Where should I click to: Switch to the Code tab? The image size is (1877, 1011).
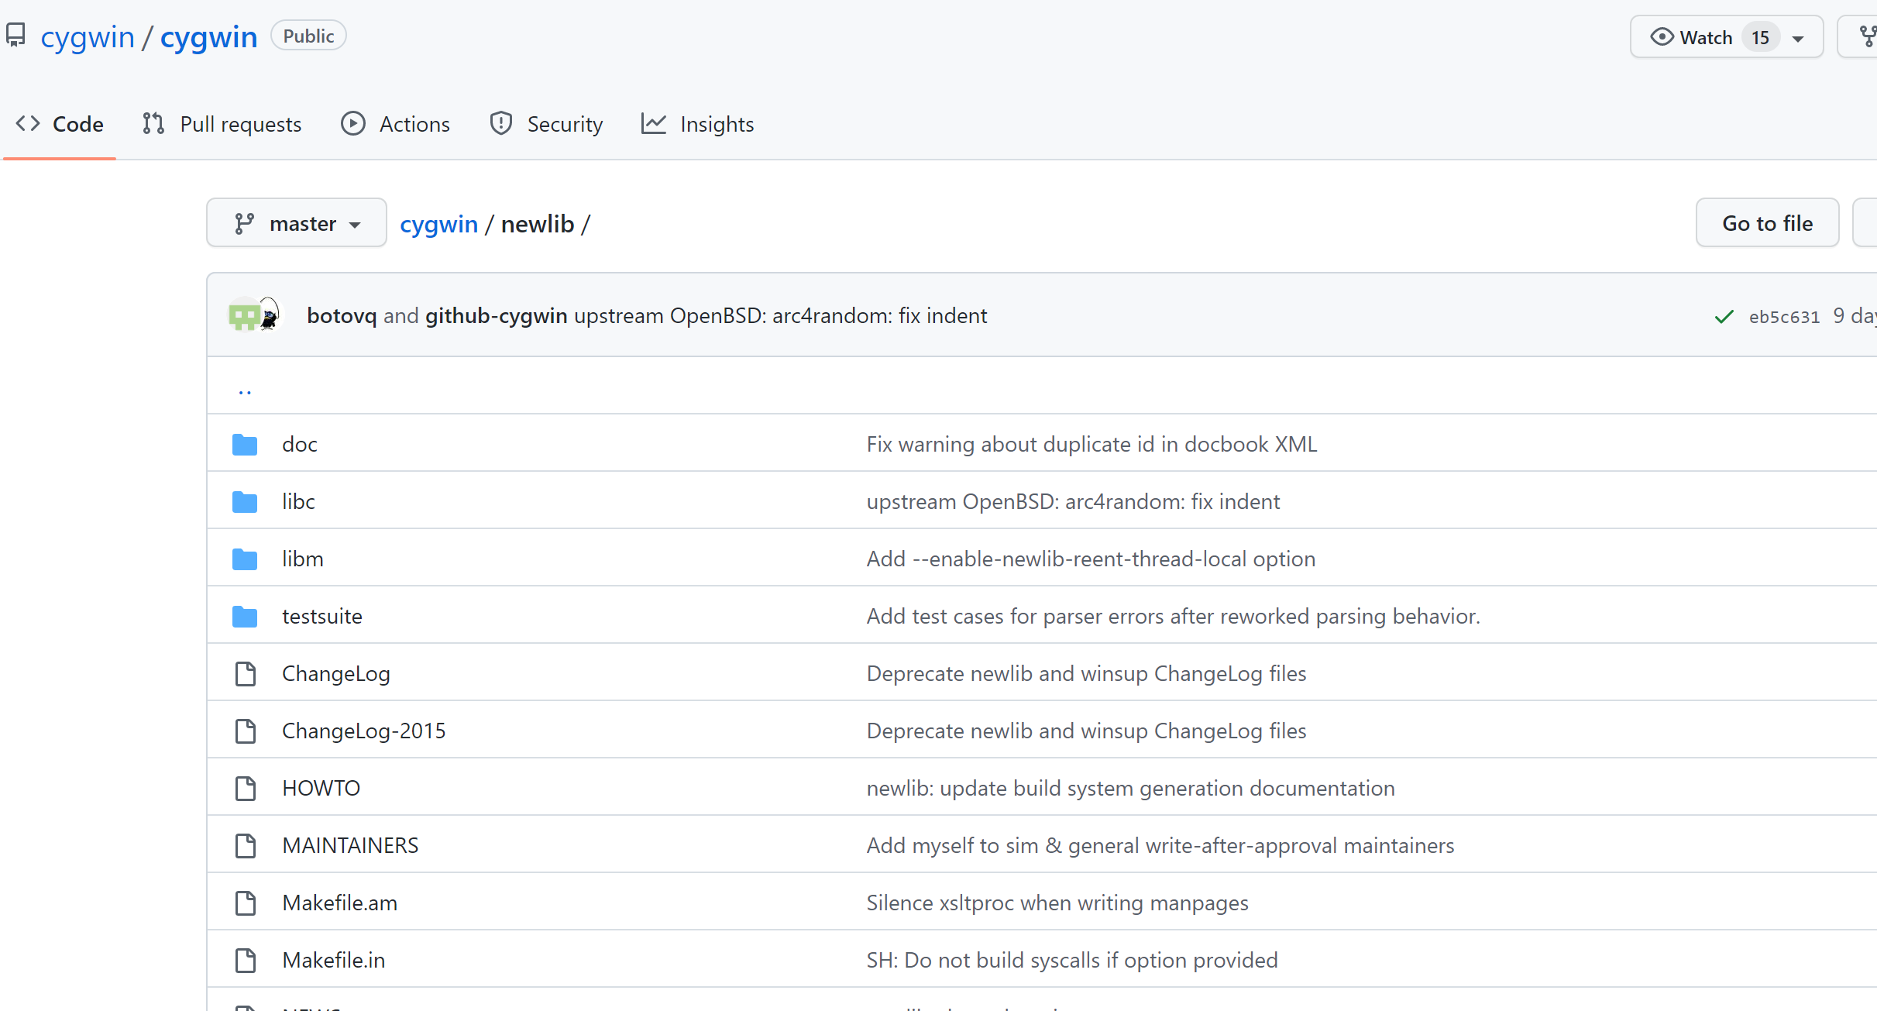coord(60,124)
